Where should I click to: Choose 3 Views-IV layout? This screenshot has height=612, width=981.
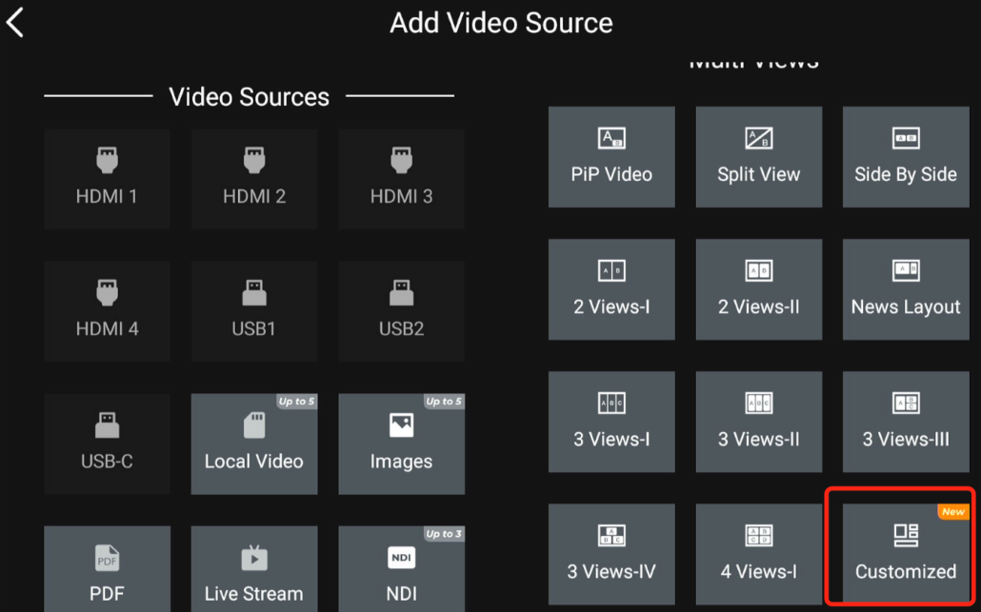coord(611,554)
